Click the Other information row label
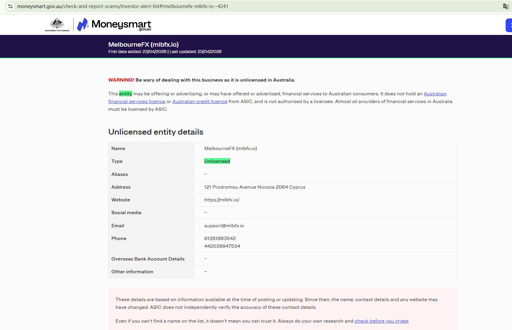Screen dimensions: 512x330 coord(132,272)
